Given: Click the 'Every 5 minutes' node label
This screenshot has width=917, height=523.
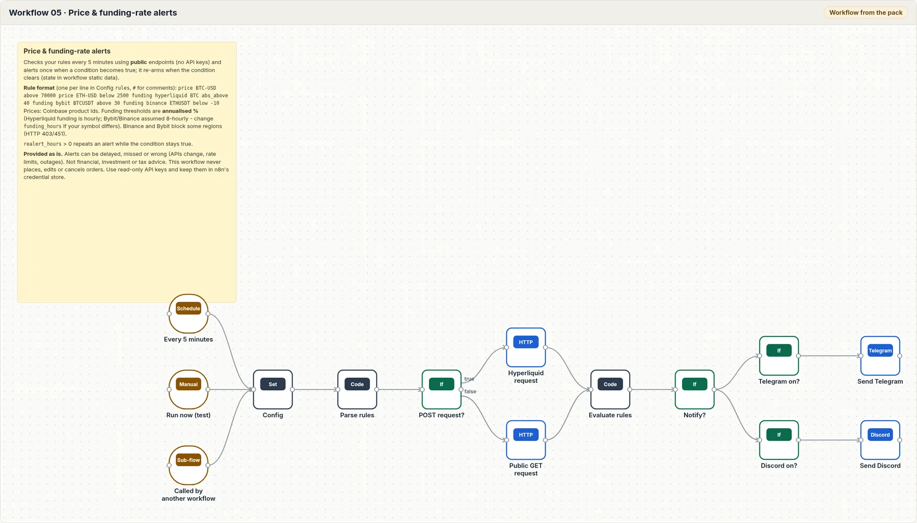Looking at the screenshot, I should pos(188,339).
